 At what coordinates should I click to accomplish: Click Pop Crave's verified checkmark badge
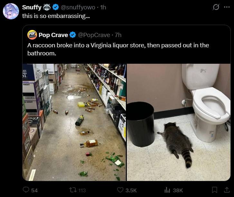tap(73, 35)
